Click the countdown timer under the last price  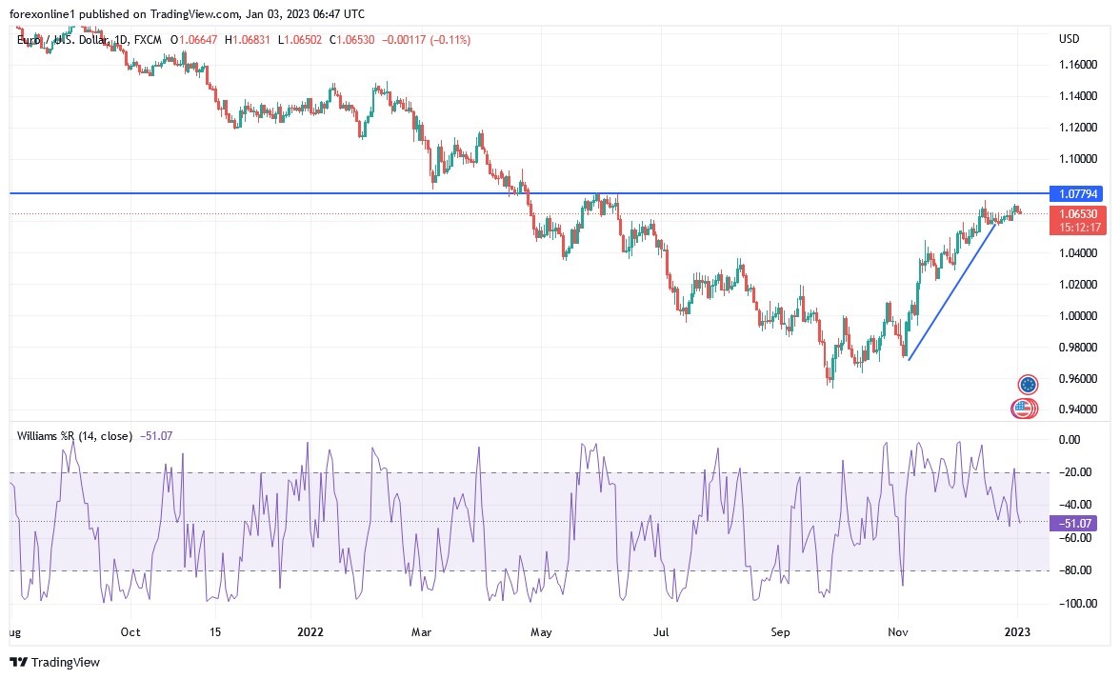1079,228
